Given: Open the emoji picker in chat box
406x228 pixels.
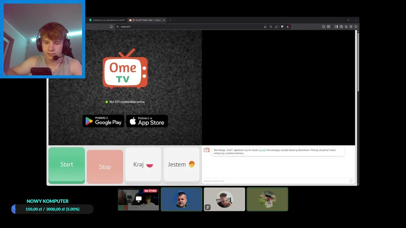Looking at the screenshot, I should pos(351,181).
